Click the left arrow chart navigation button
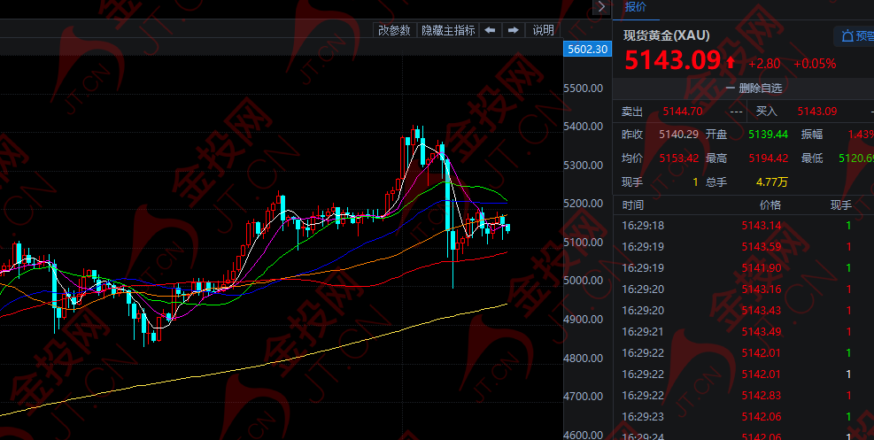 coord(490,30)
